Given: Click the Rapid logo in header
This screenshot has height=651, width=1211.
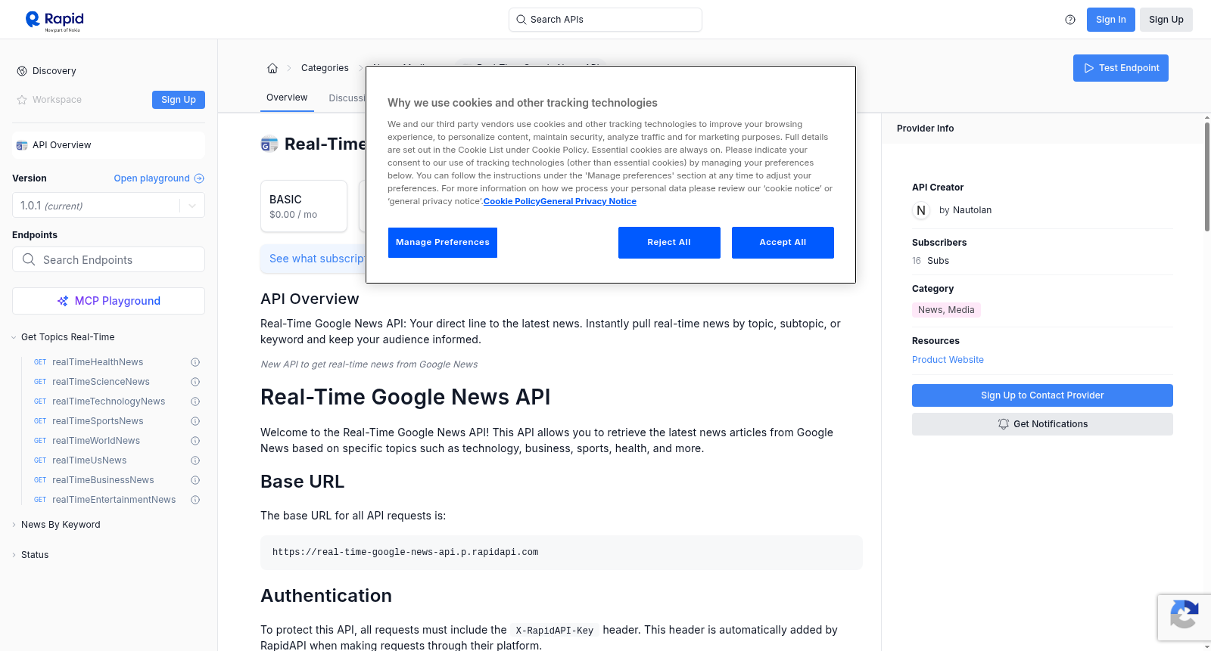Looking at the screenshot, I should [54, 20].
